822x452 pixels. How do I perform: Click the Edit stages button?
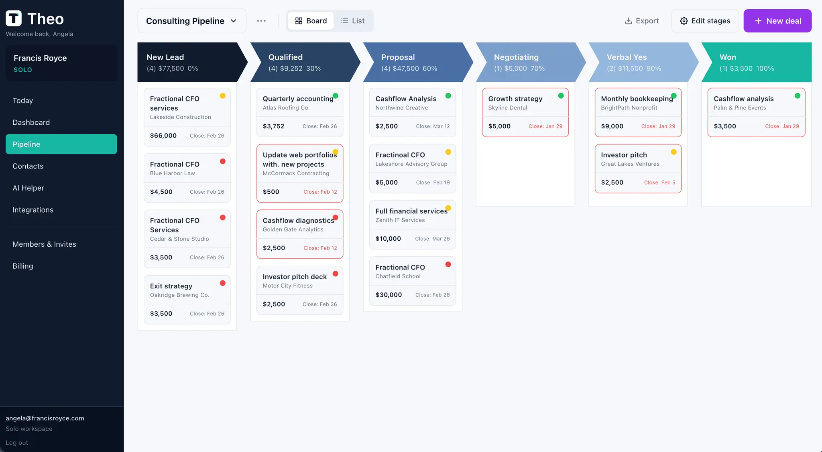tap(705, 21)
